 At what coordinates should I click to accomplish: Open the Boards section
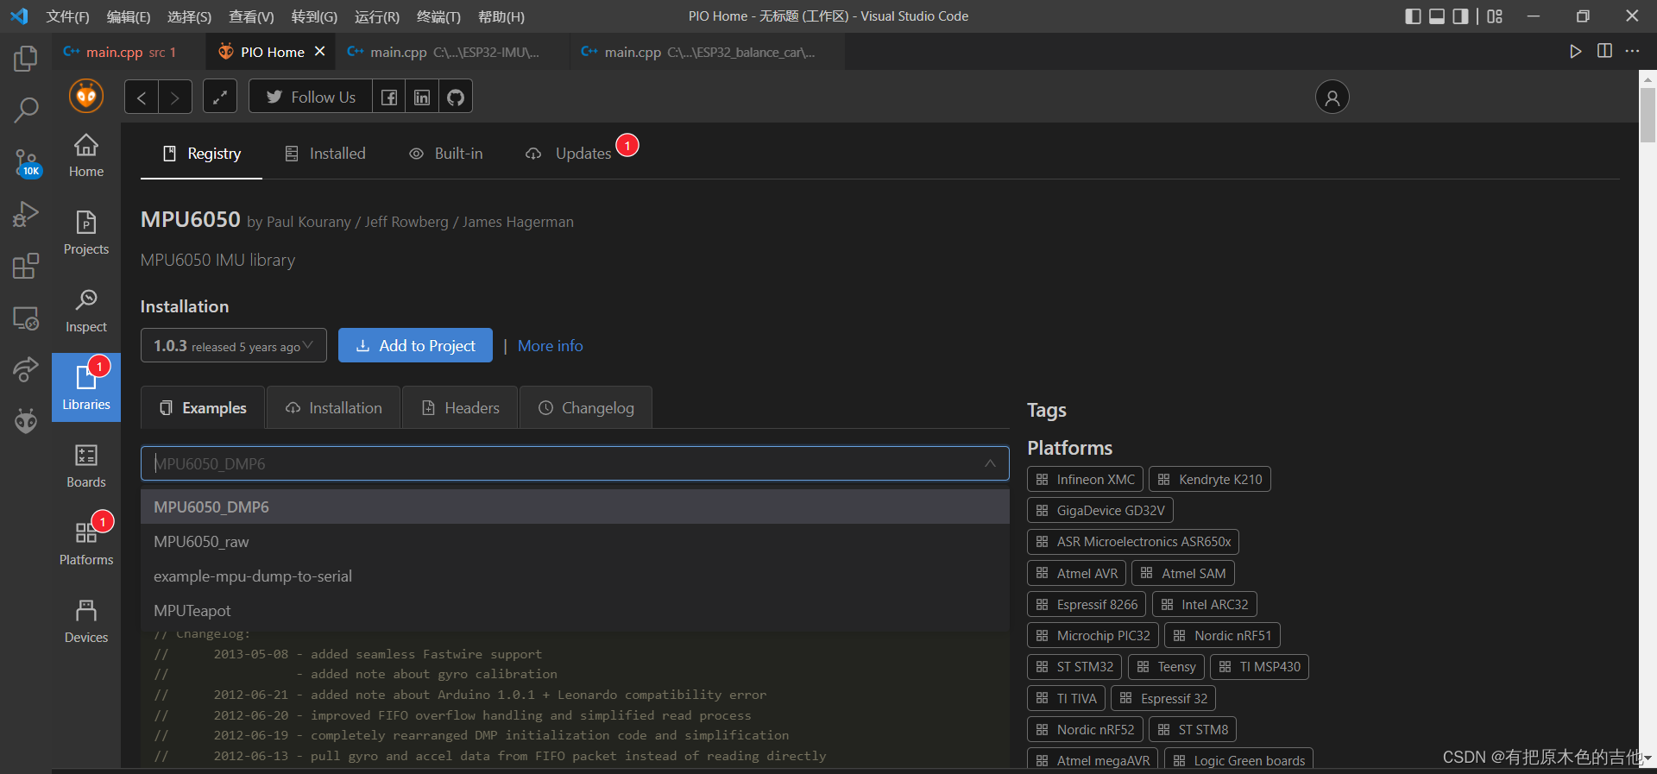point(86,466)
